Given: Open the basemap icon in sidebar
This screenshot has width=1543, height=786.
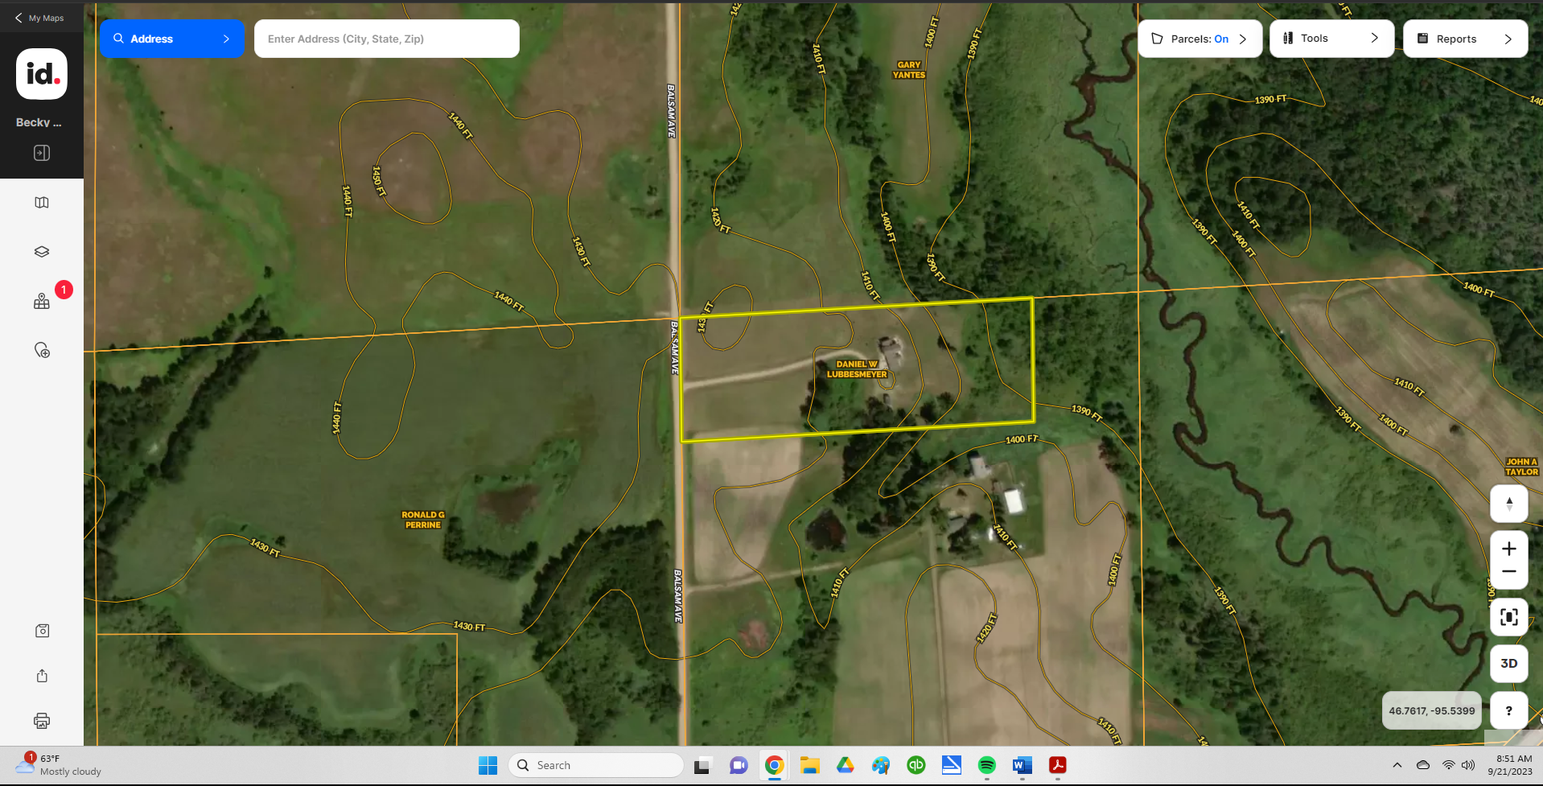Looking at the screenshot, I should [x=42, y=203].
